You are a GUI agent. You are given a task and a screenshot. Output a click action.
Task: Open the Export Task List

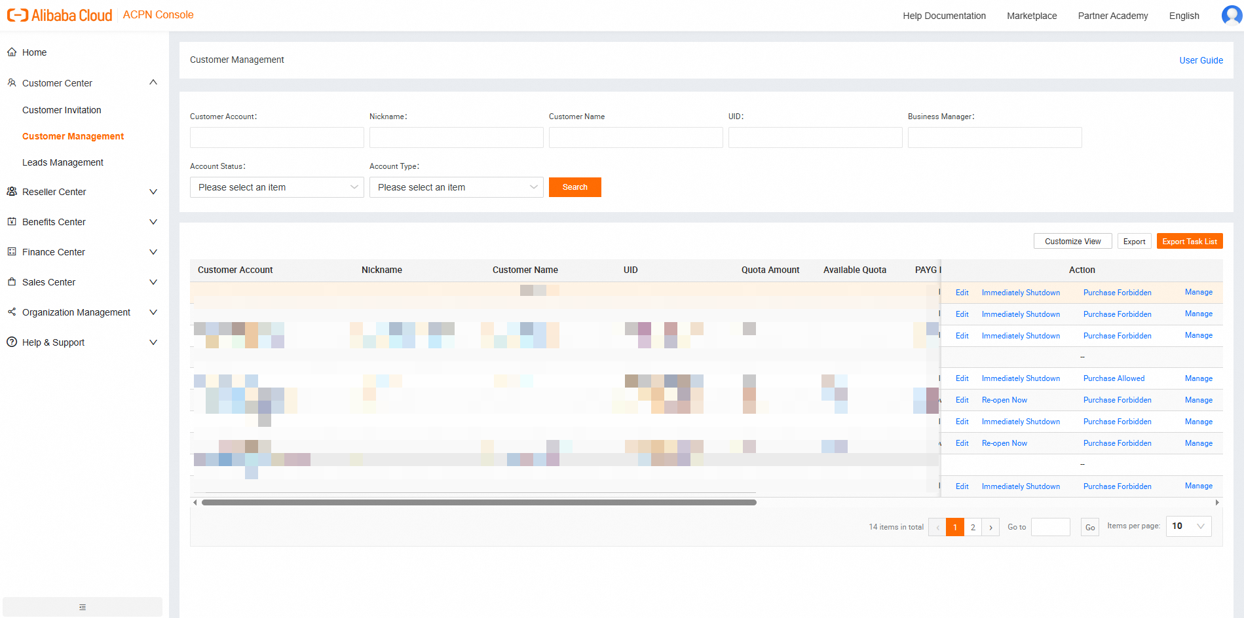tap(1190, 242)
